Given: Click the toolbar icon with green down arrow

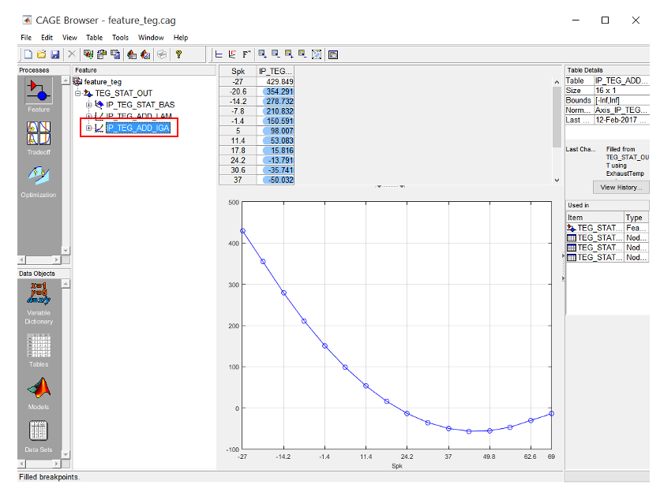Looking at the screenshot, I should pos(88,54).
